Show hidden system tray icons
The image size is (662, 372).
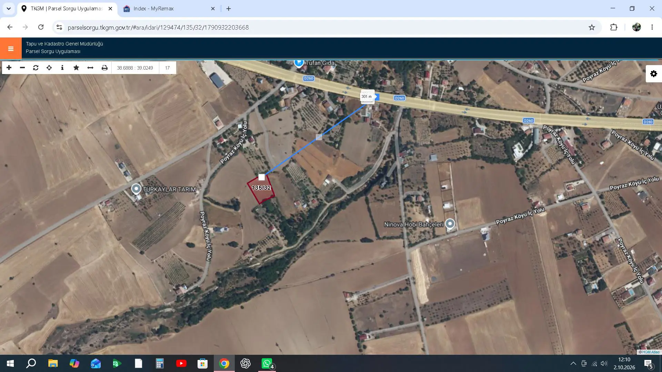573,363
